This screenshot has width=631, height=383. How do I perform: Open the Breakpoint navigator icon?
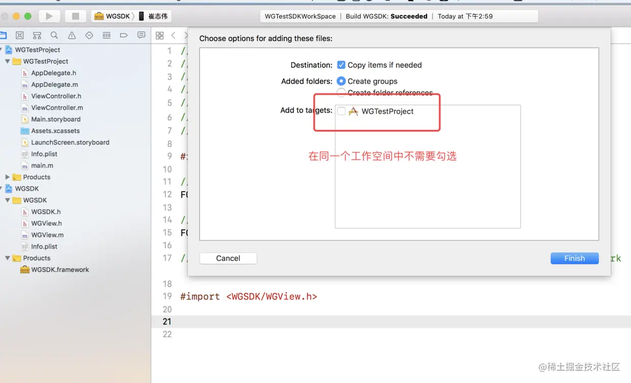coord(124,36)
